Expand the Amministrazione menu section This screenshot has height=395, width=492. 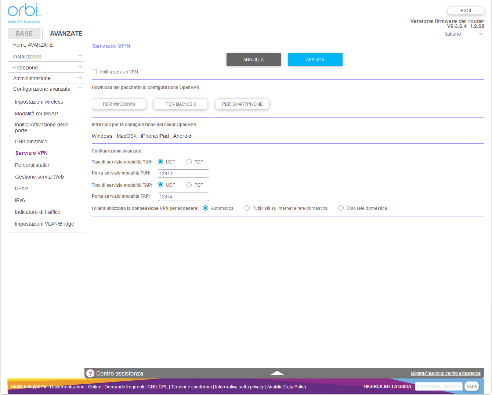(80, 78)
